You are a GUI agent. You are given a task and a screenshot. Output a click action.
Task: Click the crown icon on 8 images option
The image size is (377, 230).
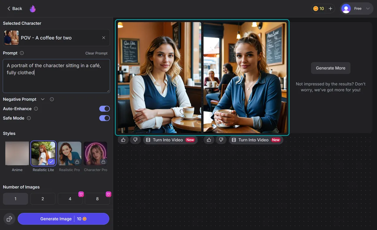click(x=108, y=194)
